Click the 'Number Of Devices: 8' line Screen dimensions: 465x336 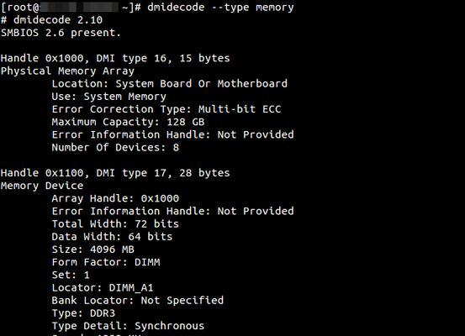[115, 147]
